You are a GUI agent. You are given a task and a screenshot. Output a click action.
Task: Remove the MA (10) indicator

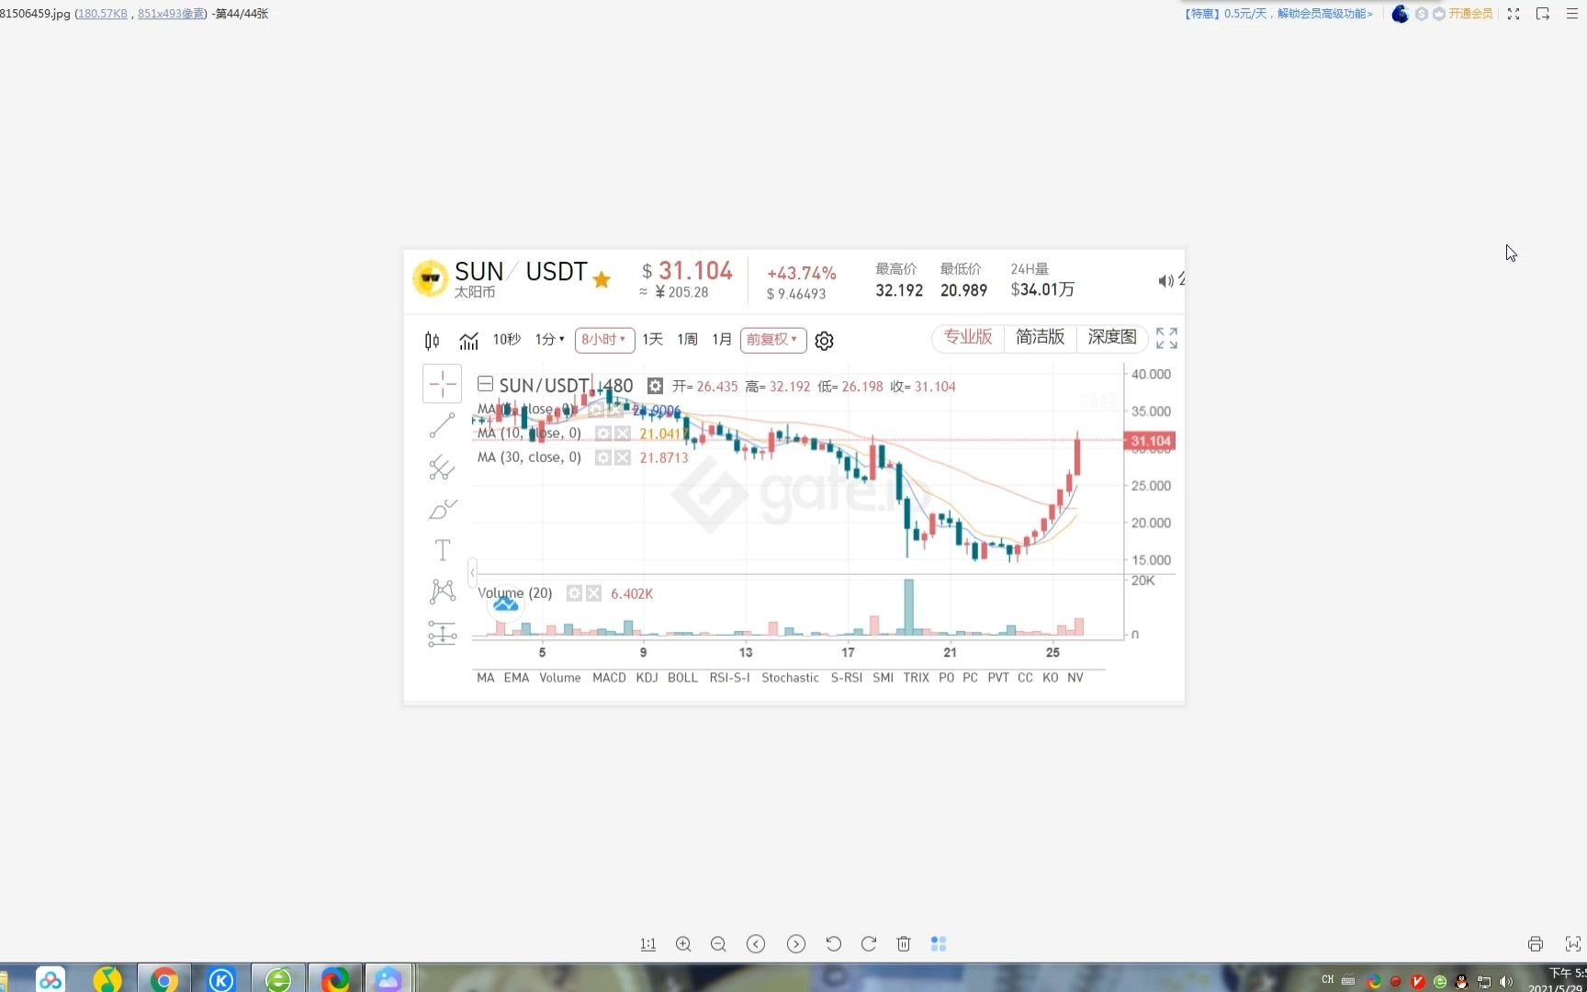click(x=623, y=434)
